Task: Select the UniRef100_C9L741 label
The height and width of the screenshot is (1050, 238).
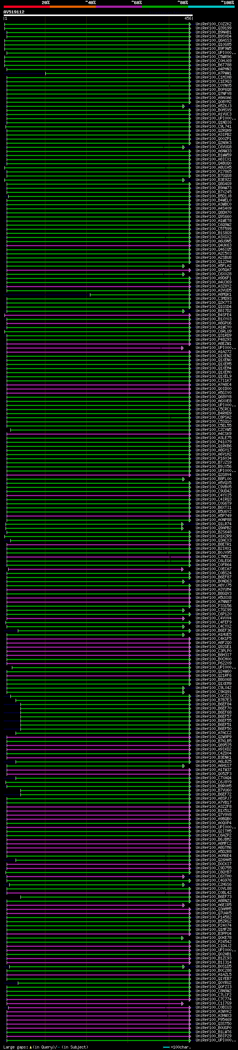Action: pyautogui.click(x=213, y=126)
